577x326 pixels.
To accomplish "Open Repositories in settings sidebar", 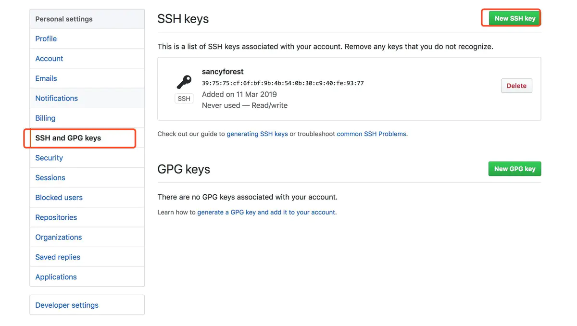I will coord(56,217).
